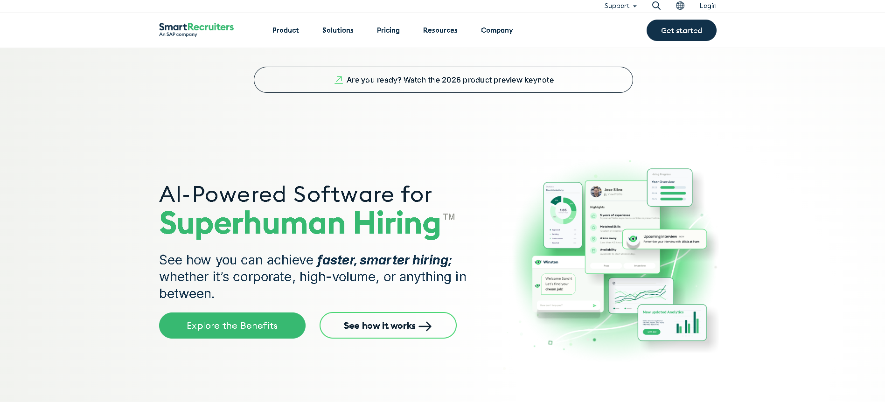Click the Get started button
Viewport: 885px width, 402px height.
[681, 30]
